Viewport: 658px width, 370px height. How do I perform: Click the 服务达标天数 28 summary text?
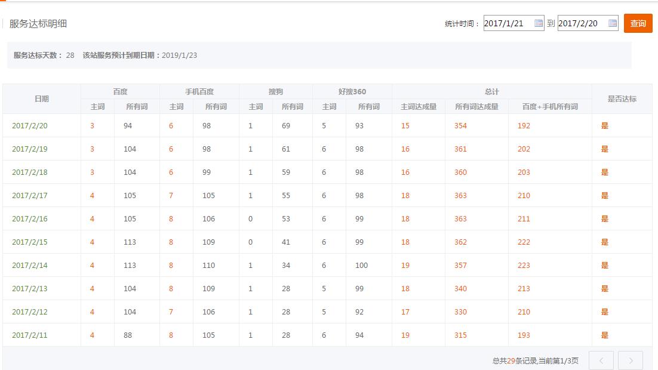pos(44,55)
